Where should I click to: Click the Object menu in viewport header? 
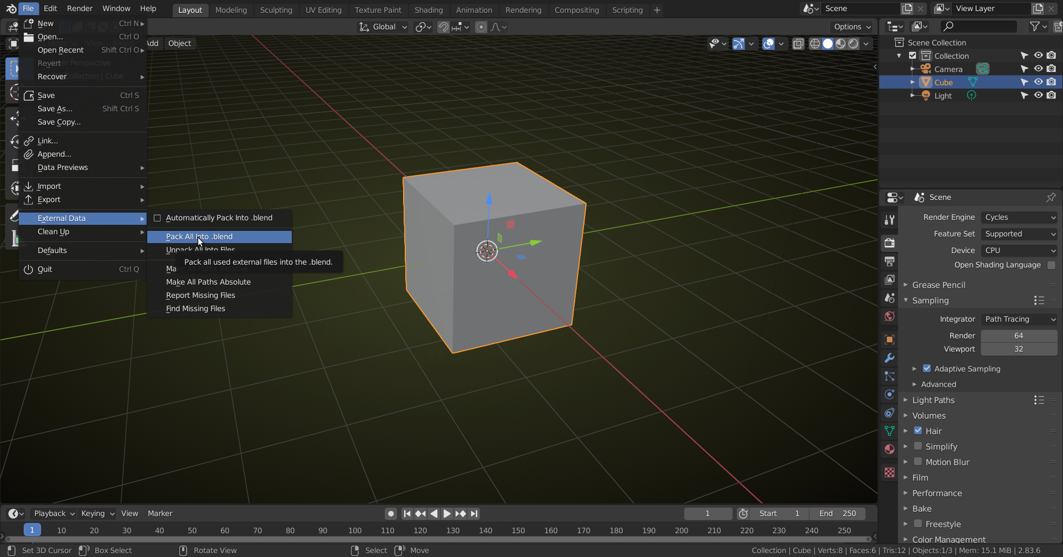coord(179,44)
